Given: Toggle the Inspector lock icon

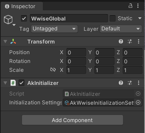Looking at the screenshot, I should click(130, 6).
